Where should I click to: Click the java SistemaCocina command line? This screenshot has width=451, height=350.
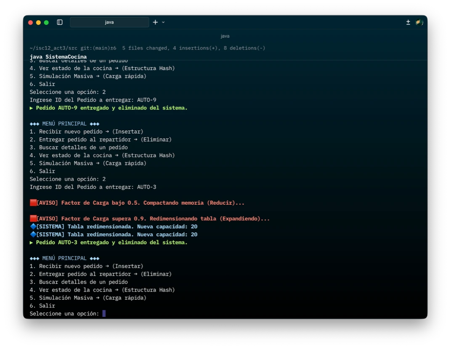[x=58, y=57]
